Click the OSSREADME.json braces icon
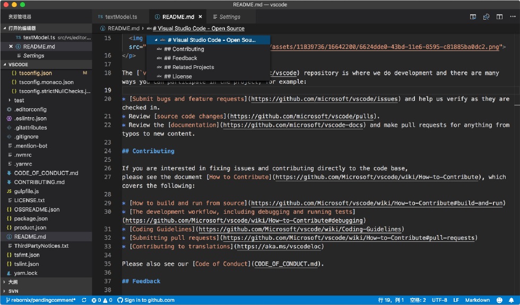 pos(10,210)
